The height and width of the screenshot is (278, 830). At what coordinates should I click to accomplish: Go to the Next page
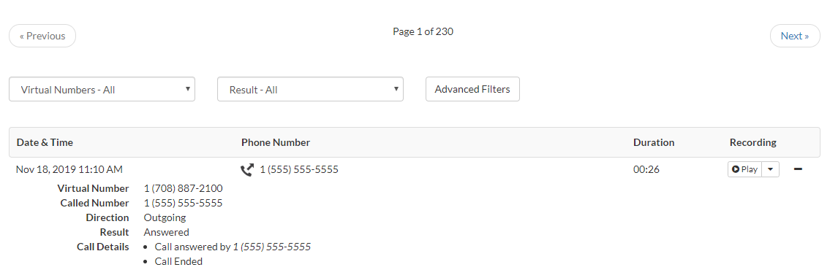[795, 36]
